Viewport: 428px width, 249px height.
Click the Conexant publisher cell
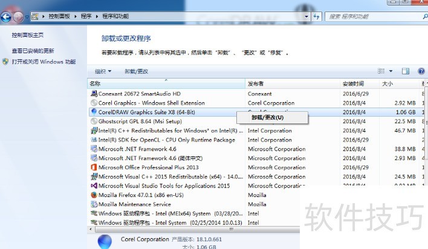click(x=259, y=94)
